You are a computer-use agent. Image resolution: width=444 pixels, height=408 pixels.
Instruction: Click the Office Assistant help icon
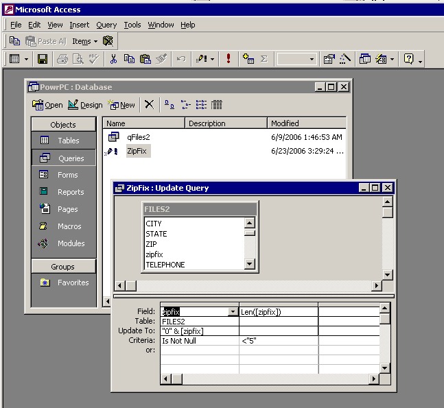(408, 59)
